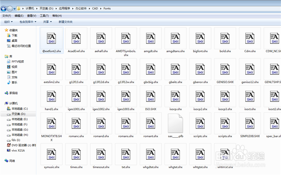
Task: Click CAD in the address breadcrumb
Action: (95, 8)
